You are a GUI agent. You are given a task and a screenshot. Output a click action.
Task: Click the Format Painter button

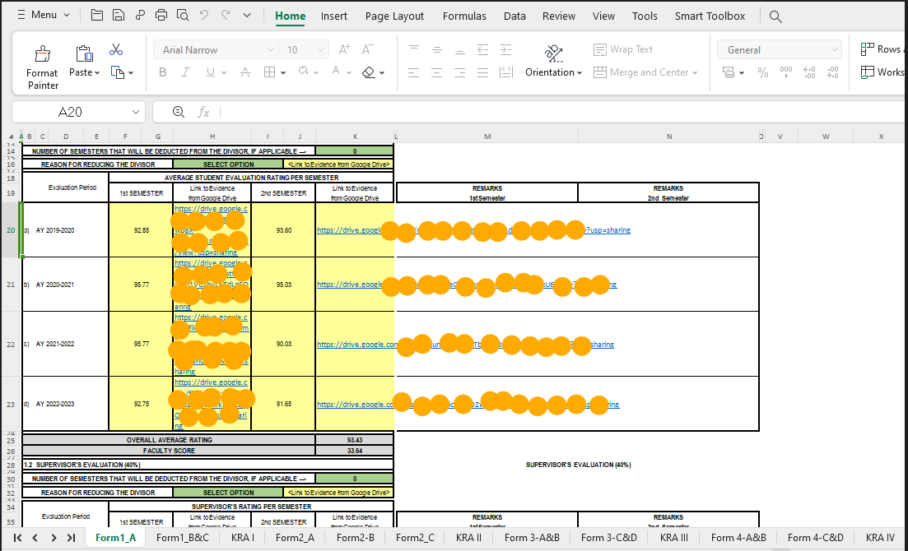(42, 67)
